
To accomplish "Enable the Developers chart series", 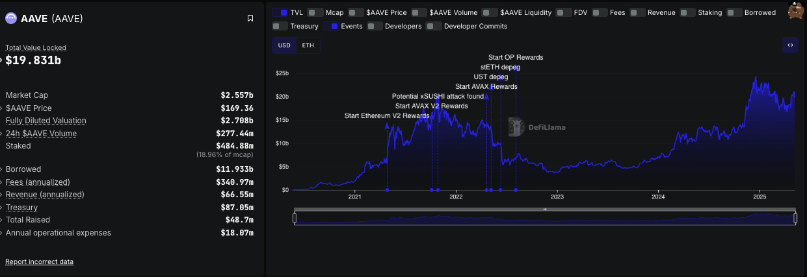I will [375, 26].
